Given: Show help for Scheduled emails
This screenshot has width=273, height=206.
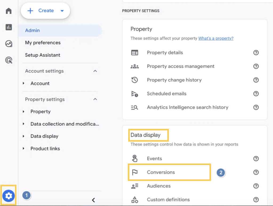Looking at the screenshot, I should (256, 94).
